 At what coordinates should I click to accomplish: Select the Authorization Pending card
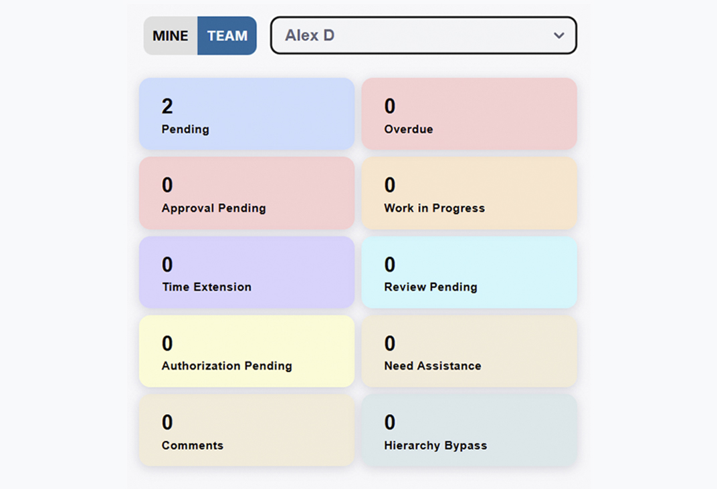pyautogui.click(x=247, y=351)
